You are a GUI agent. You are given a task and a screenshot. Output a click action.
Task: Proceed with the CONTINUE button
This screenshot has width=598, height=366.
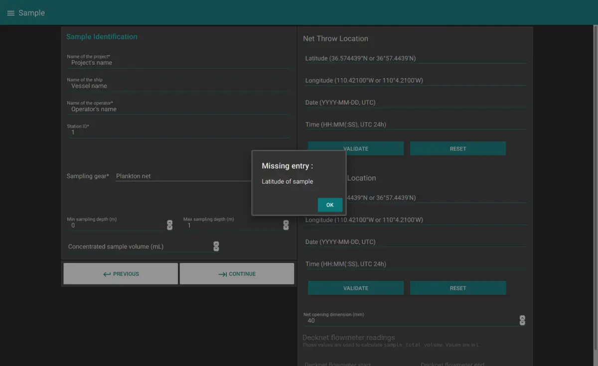coord(237,273)
